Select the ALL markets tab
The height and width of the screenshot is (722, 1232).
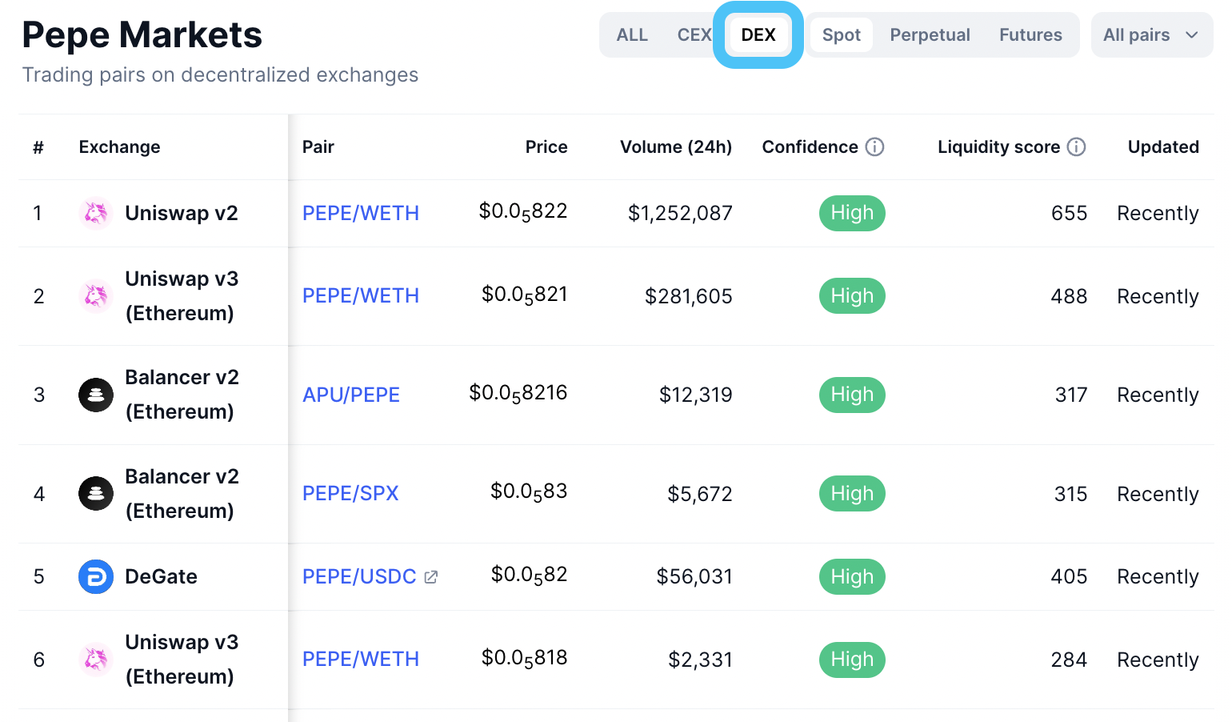632,34
